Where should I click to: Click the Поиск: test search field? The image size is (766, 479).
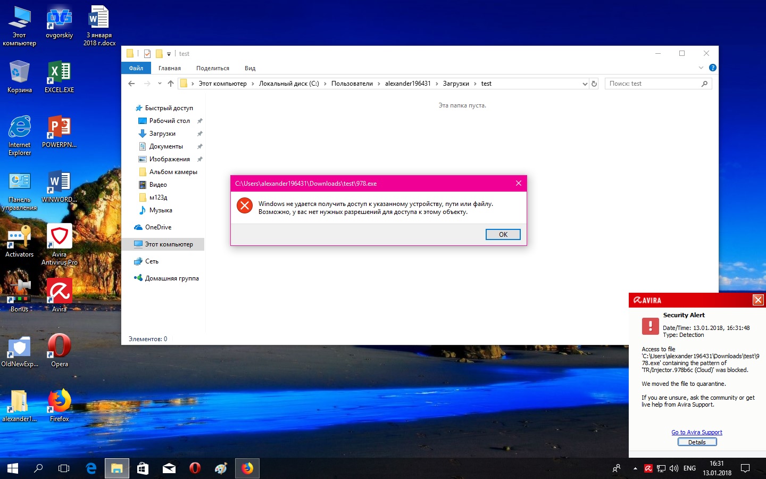[658, 84]
